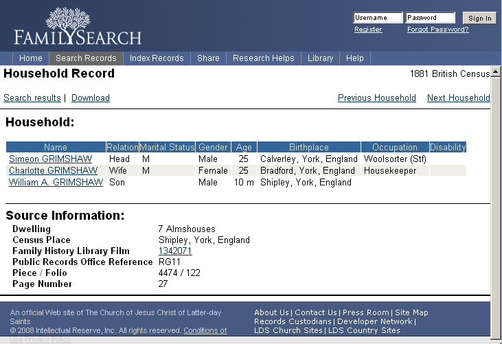Open the Register link
The width and height of the screenshot is (502, 344).
click(x=368, y=30)
